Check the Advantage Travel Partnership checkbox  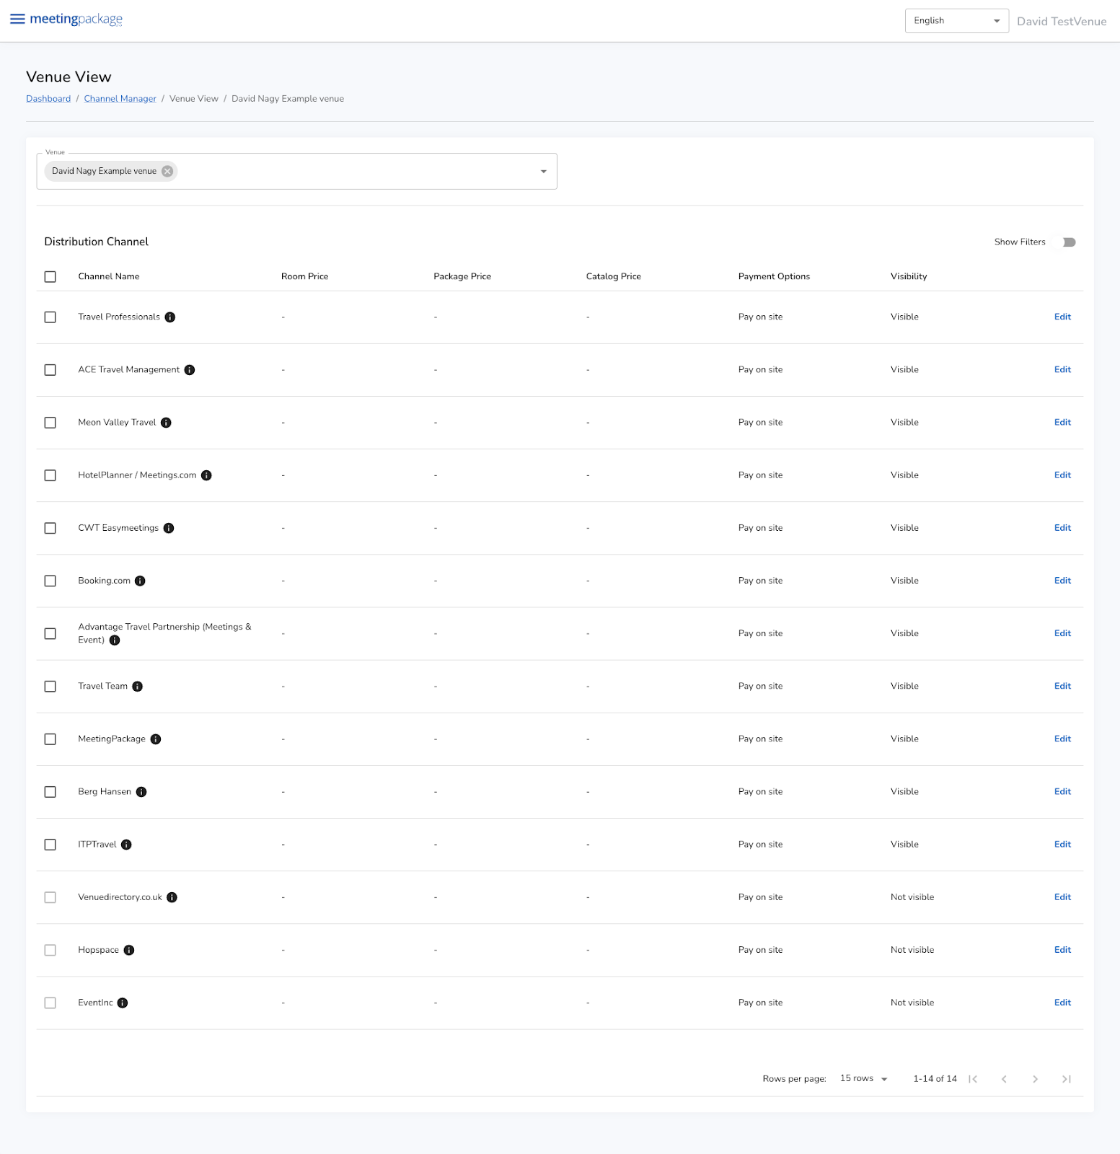pos(50,634)
